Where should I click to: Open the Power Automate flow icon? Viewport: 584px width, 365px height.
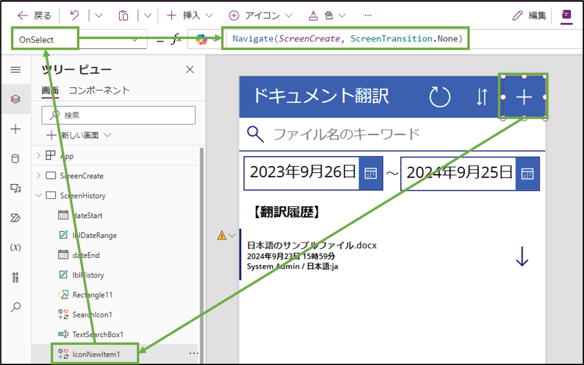pyautogui.click(x=16, y=218)
